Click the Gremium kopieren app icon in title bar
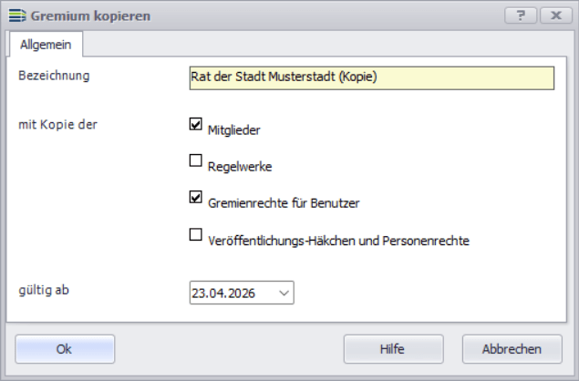This screenshot has width=579, height=381. coord(16,15)
